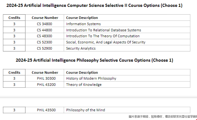Screen dimensions: 197x120
Task: Select the CS 52900 course number cell
Action: pyautogui.click(x=44, y=48)
